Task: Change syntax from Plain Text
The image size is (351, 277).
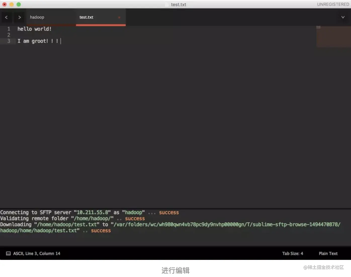Action: tap(328, 254)
